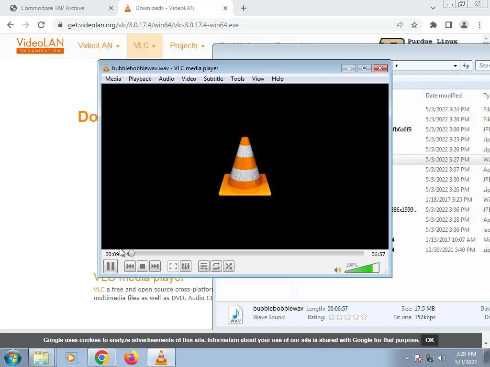Viewport: 490px width, 367px height.
Task: Follow the VLC link in description
Action: (99, 289)
